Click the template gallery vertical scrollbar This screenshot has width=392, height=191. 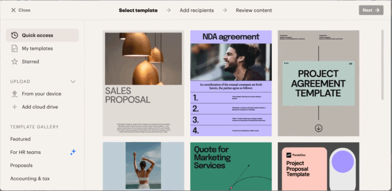pos(382,65)
